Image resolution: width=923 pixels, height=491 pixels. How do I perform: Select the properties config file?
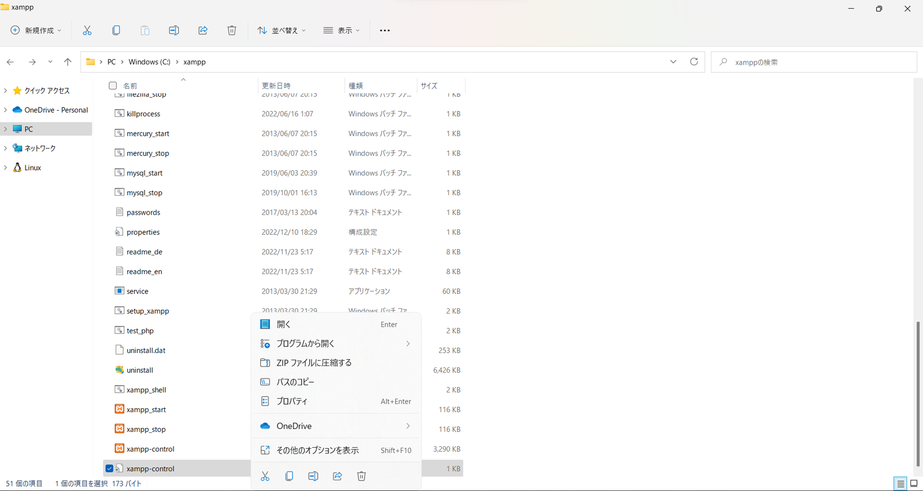pos(143,232)
